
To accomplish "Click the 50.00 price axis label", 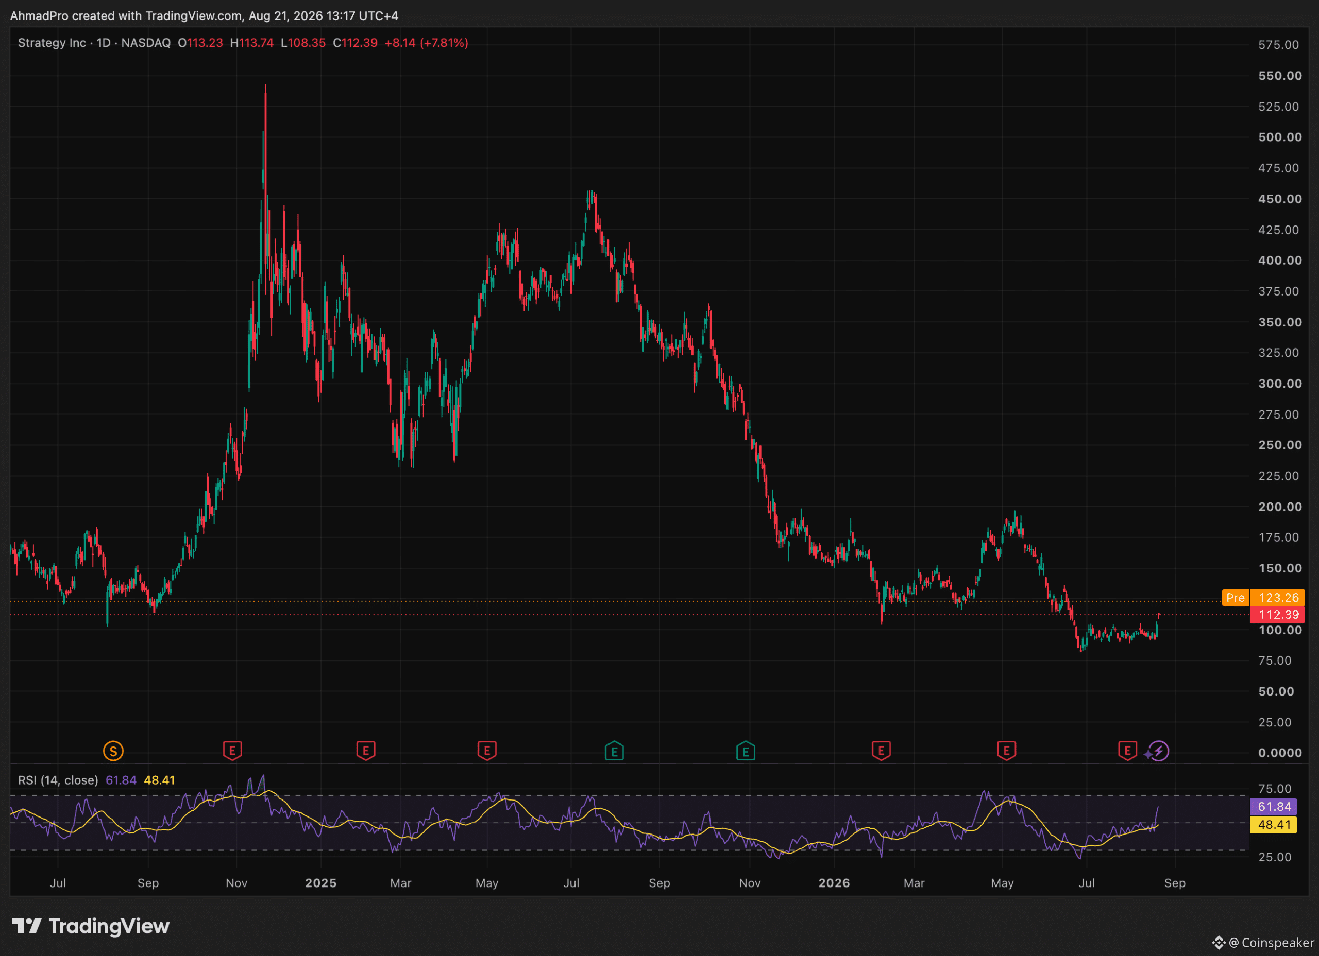I will (x=1276, y=691).
